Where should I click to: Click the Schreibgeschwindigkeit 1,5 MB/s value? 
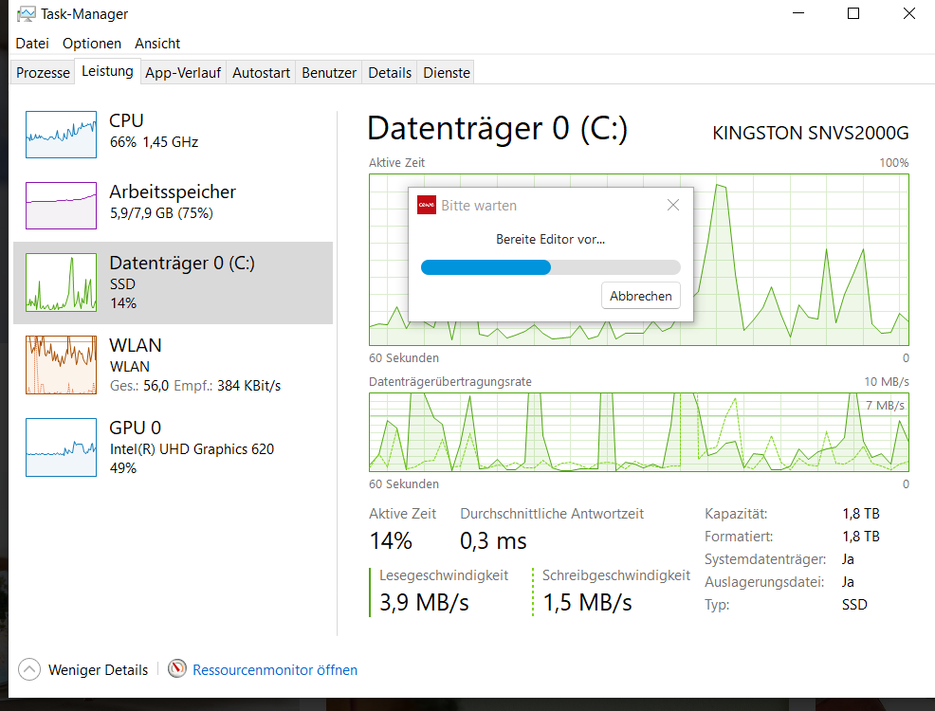click(587, 603)
